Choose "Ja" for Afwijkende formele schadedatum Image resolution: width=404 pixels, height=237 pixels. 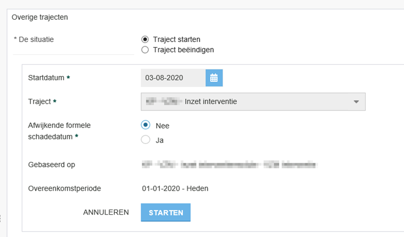[x=145, y=140]
